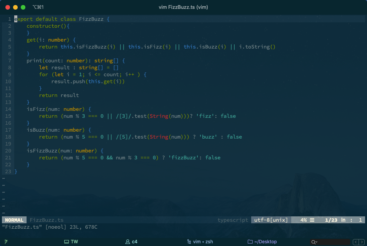
Task: Open the folder icon beside ~/Desktop
Action: pyautogui.click(x=250, y=241)
